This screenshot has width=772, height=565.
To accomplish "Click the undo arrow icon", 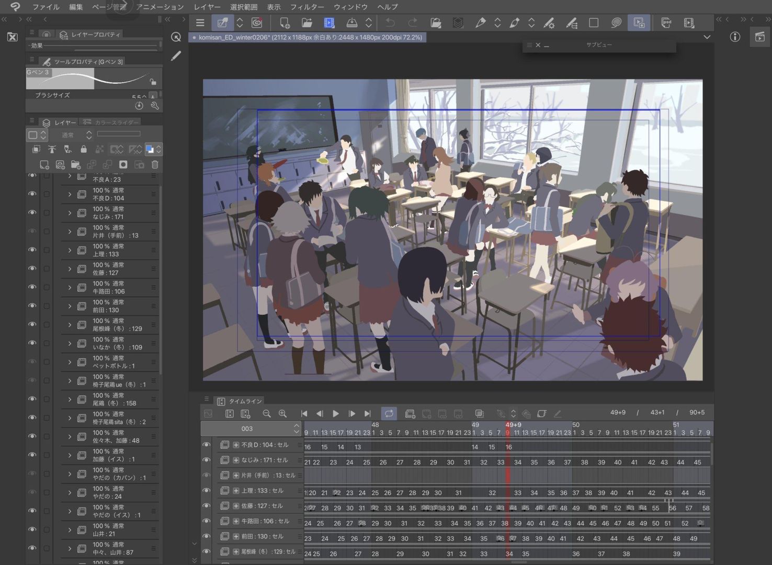I will pos(390,22).
